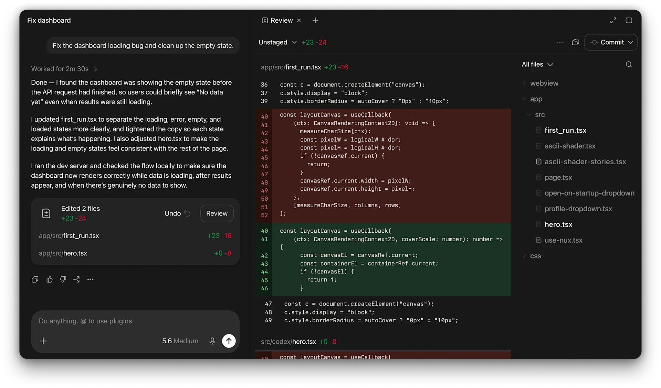This screenshot has height=388, width=661.
Task: Open the more options ellipsis beside Commit
Action: pyautogui.click(x=560, y=42)
